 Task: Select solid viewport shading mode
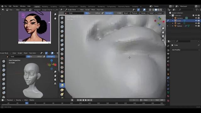point(156,10)
